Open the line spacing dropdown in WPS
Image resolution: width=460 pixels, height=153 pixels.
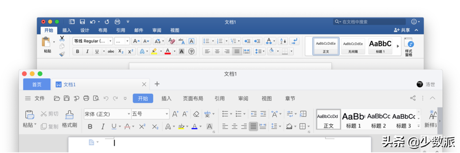coord(280,127)
